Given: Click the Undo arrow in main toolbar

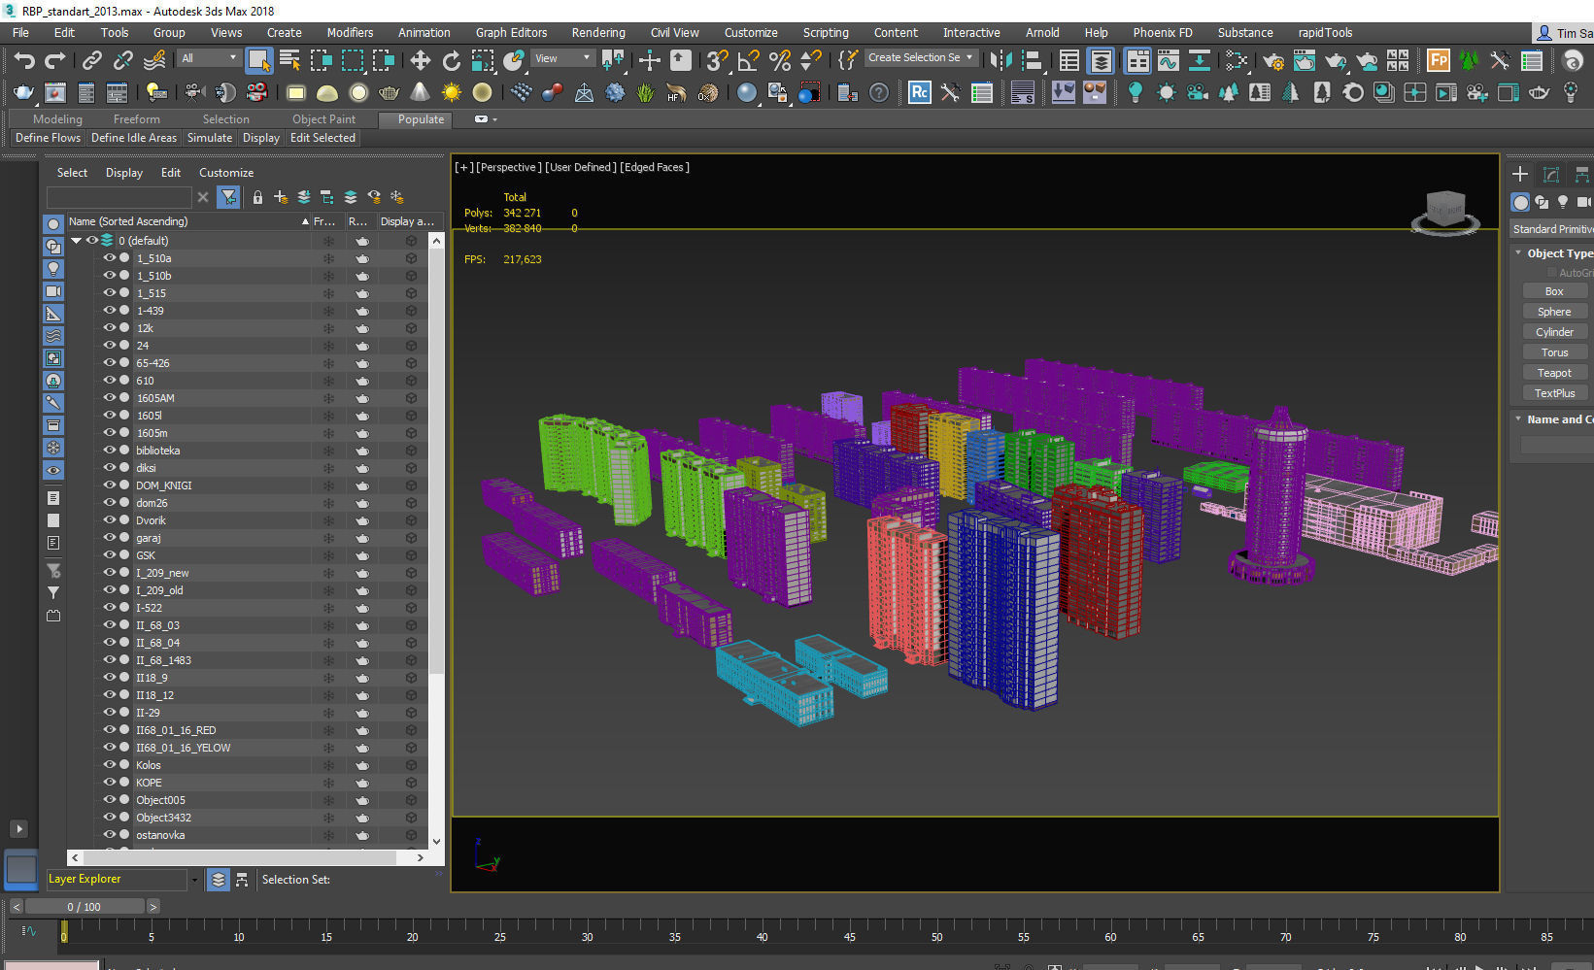Looking at the screenshot, I should point(24,60).
